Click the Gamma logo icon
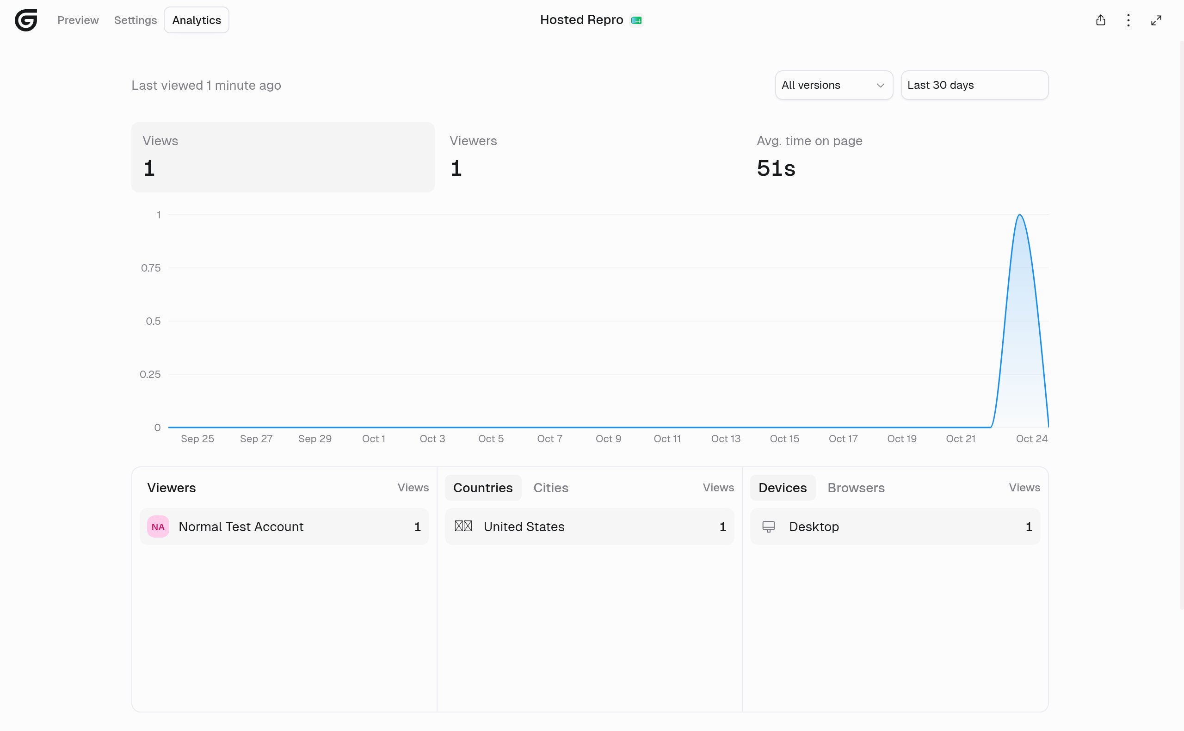Image resolution: width=1184 pixels, height=731 pixels. click(x=26, y=20)
